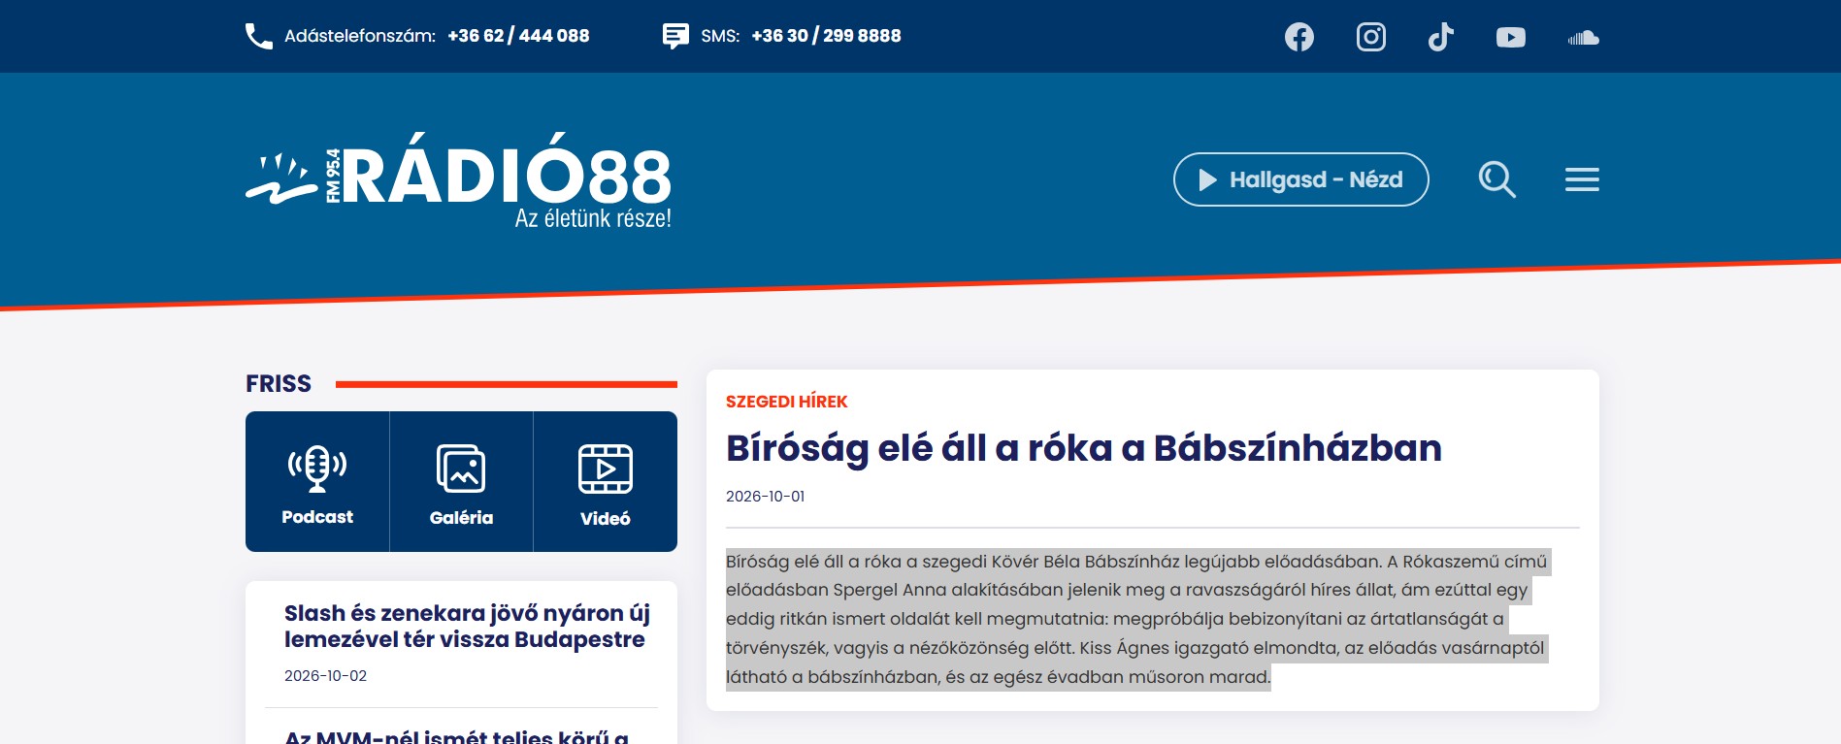
Task: Open the Facebook page icon
Action: point(1299,37)
